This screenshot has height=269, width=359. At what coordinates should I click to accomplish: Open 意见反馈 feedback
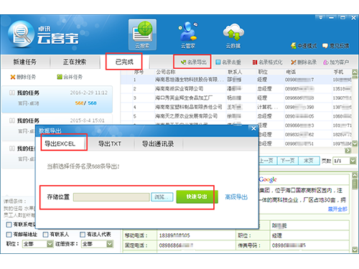(336, 46)
